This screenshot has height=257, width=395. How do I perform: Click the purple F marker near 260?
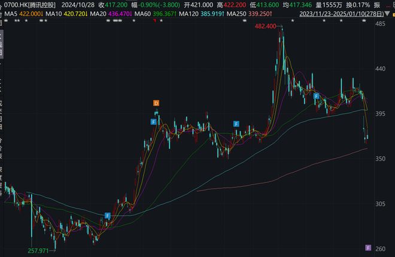click(368, 247)
